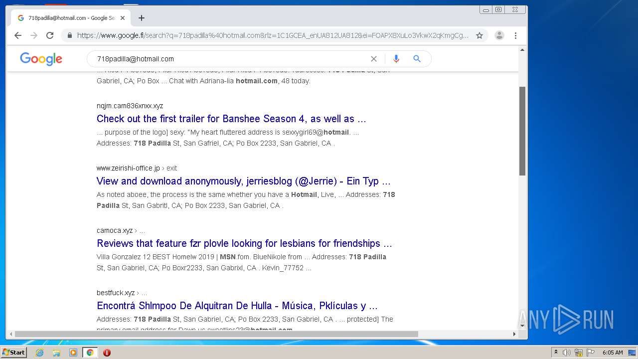The width and height of the screenshot is (638, 359).
Task: Click the 'Chat with Adriana-lia' snippet text
Action: click(201, 81)
